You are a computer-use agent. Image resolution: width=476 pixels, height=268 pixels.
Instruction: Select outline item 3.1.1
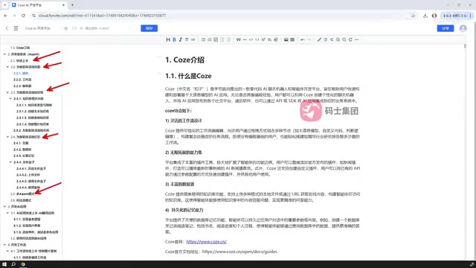point(27,219)
